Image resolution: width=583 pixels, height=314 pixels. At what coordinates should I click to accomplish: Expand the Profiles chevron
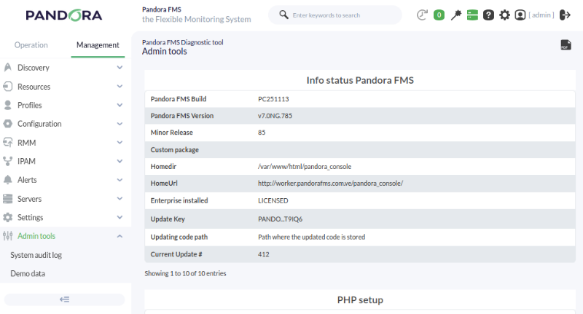tap(120, 105)
